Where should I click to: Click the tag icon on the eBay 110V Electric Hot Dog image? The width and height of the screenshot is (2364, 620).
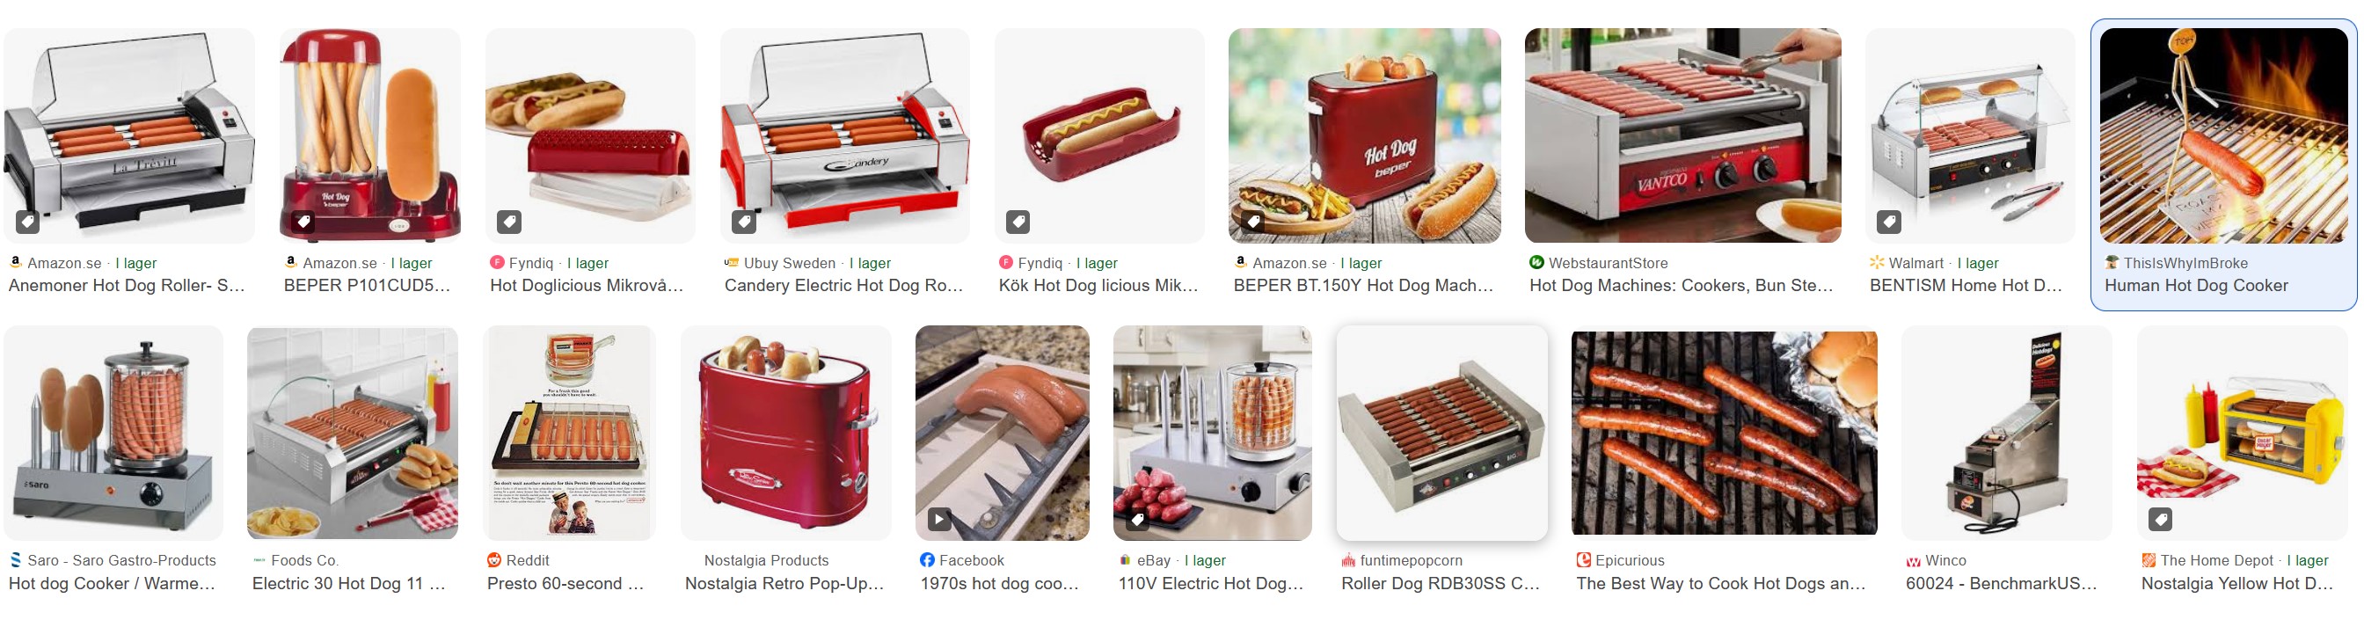tap(1137, 519)
